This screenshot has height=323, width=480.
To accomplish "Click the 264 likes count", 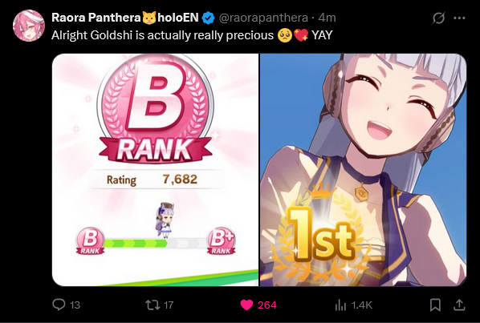I will [x=267, y=305].
